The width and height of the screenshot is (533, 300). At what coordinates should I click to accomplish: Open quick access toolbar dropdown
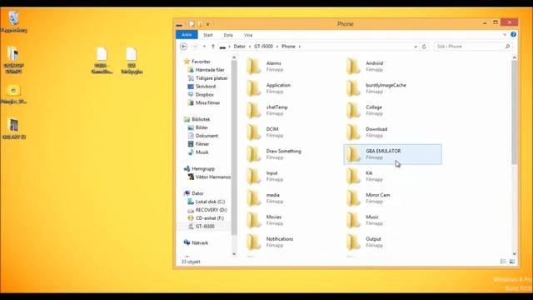[207, 24]
